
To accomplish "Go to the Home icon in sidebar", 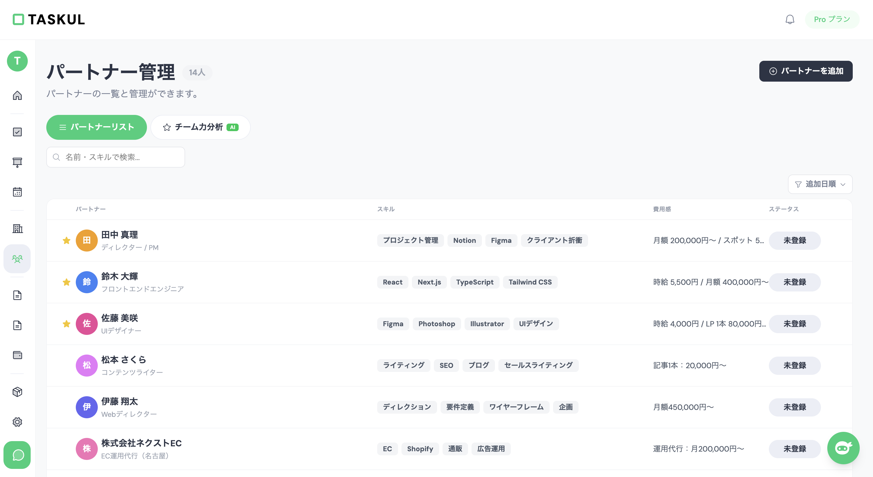I will click(17, 96).
